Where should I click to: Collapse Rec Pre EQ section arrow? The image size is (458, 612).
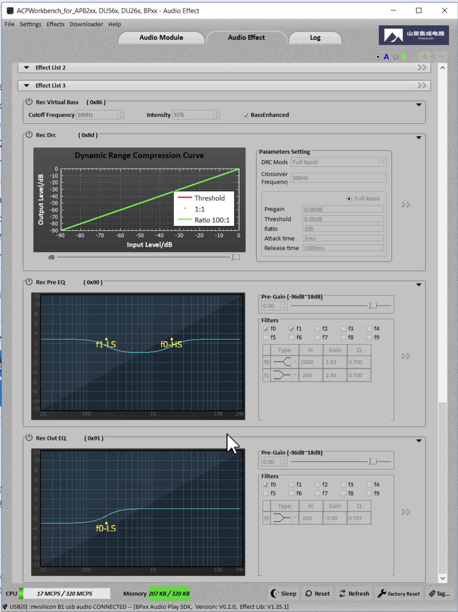click(x=419, y=285)
